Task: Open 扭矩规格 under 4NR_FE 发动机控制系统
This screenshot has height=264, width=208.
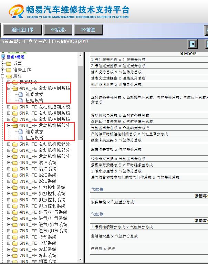Action: [34, 101]
